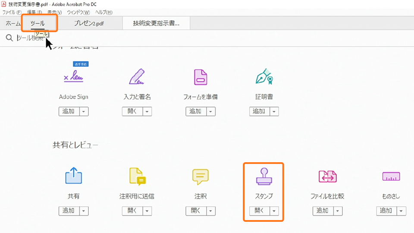Open 入力と署名 with the 開く button
The width and height of the screenshot is (414, 233).
(x=132, y=111)
